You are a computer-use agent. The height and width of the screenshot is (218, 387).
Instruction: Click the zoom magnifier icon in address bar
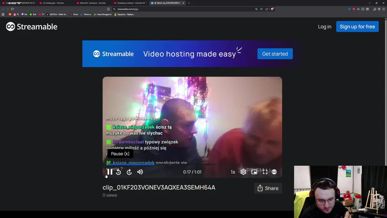[262, 9]
